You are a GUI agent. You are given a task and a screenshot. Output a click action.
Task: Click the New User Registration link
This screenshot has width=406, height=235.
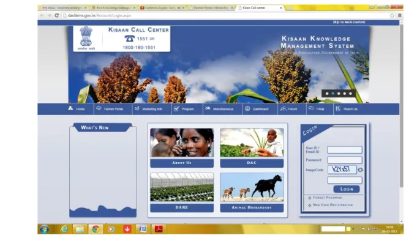coord(333,205)
